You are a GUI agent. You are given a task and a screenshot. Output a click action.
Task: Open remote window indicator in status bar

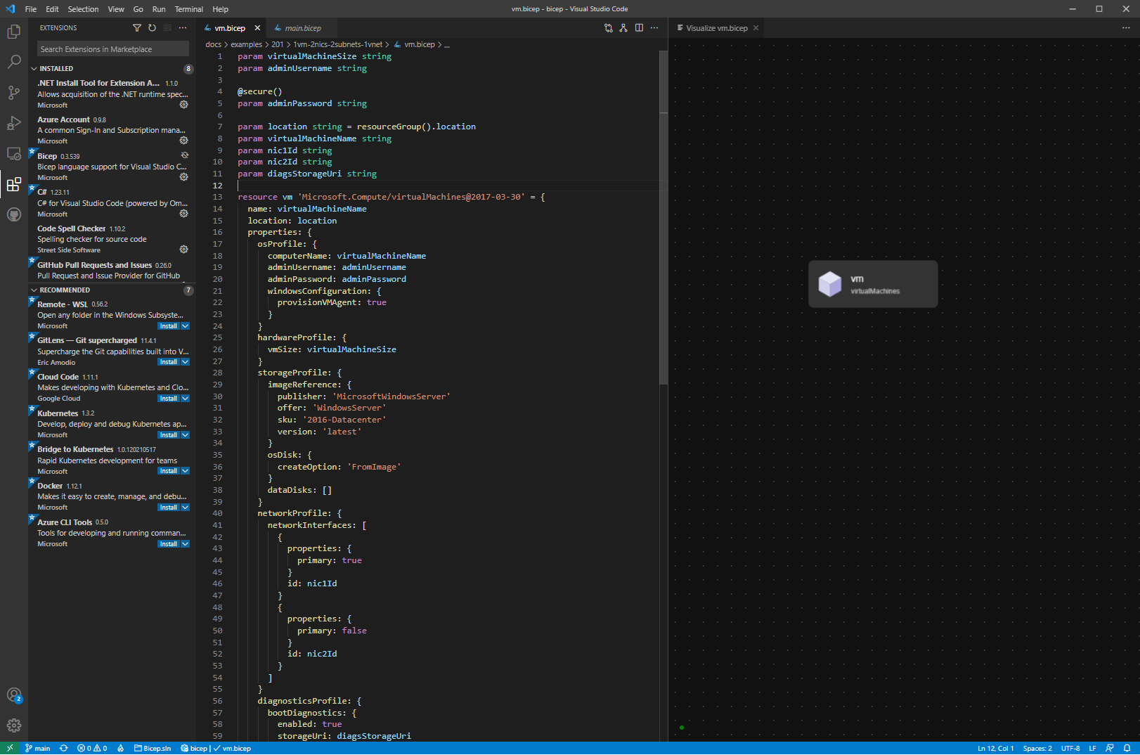10,749
